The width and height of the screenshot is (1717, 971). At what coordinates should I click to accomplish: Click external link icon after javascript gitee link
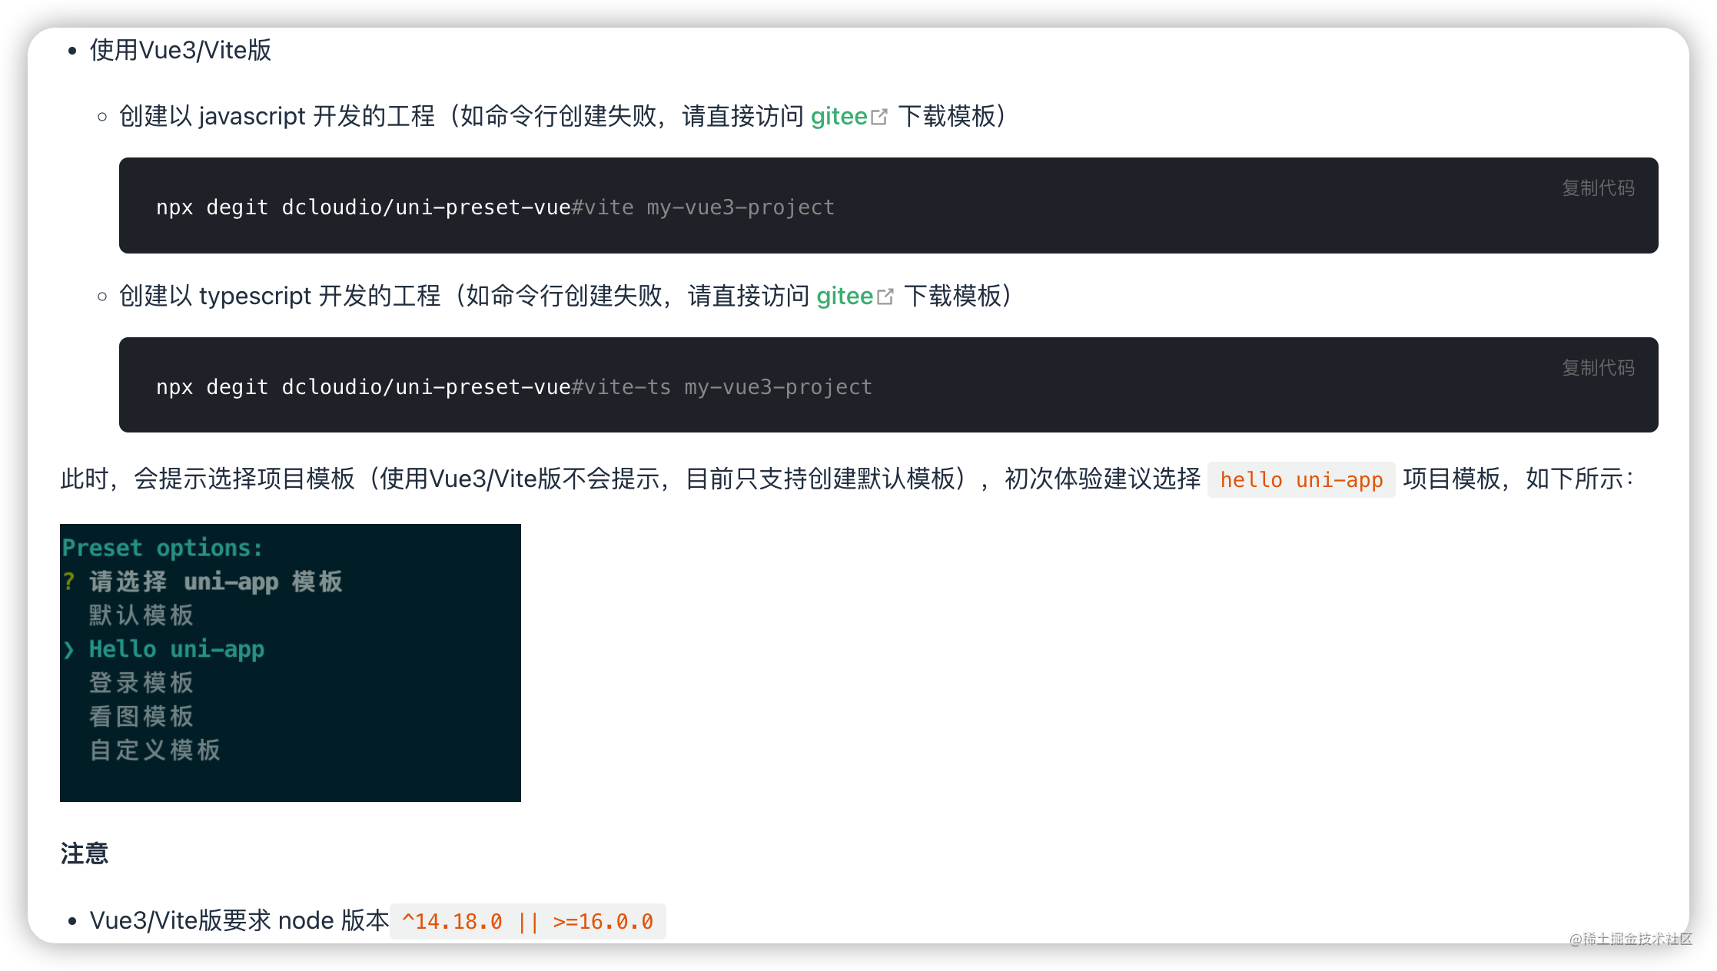(879, 118)
